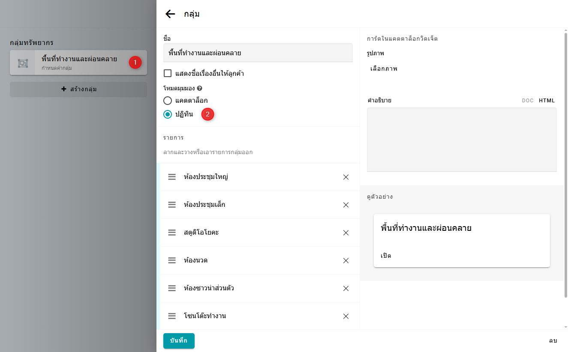This screenshot has height=352, width=568.
Task: Select the ปฏิทิน view mode radio
Action: click(x=168, y=114)
